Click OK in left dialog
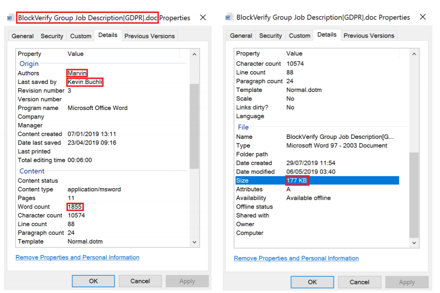The image size is (440, 293). [x=93, y=281]
